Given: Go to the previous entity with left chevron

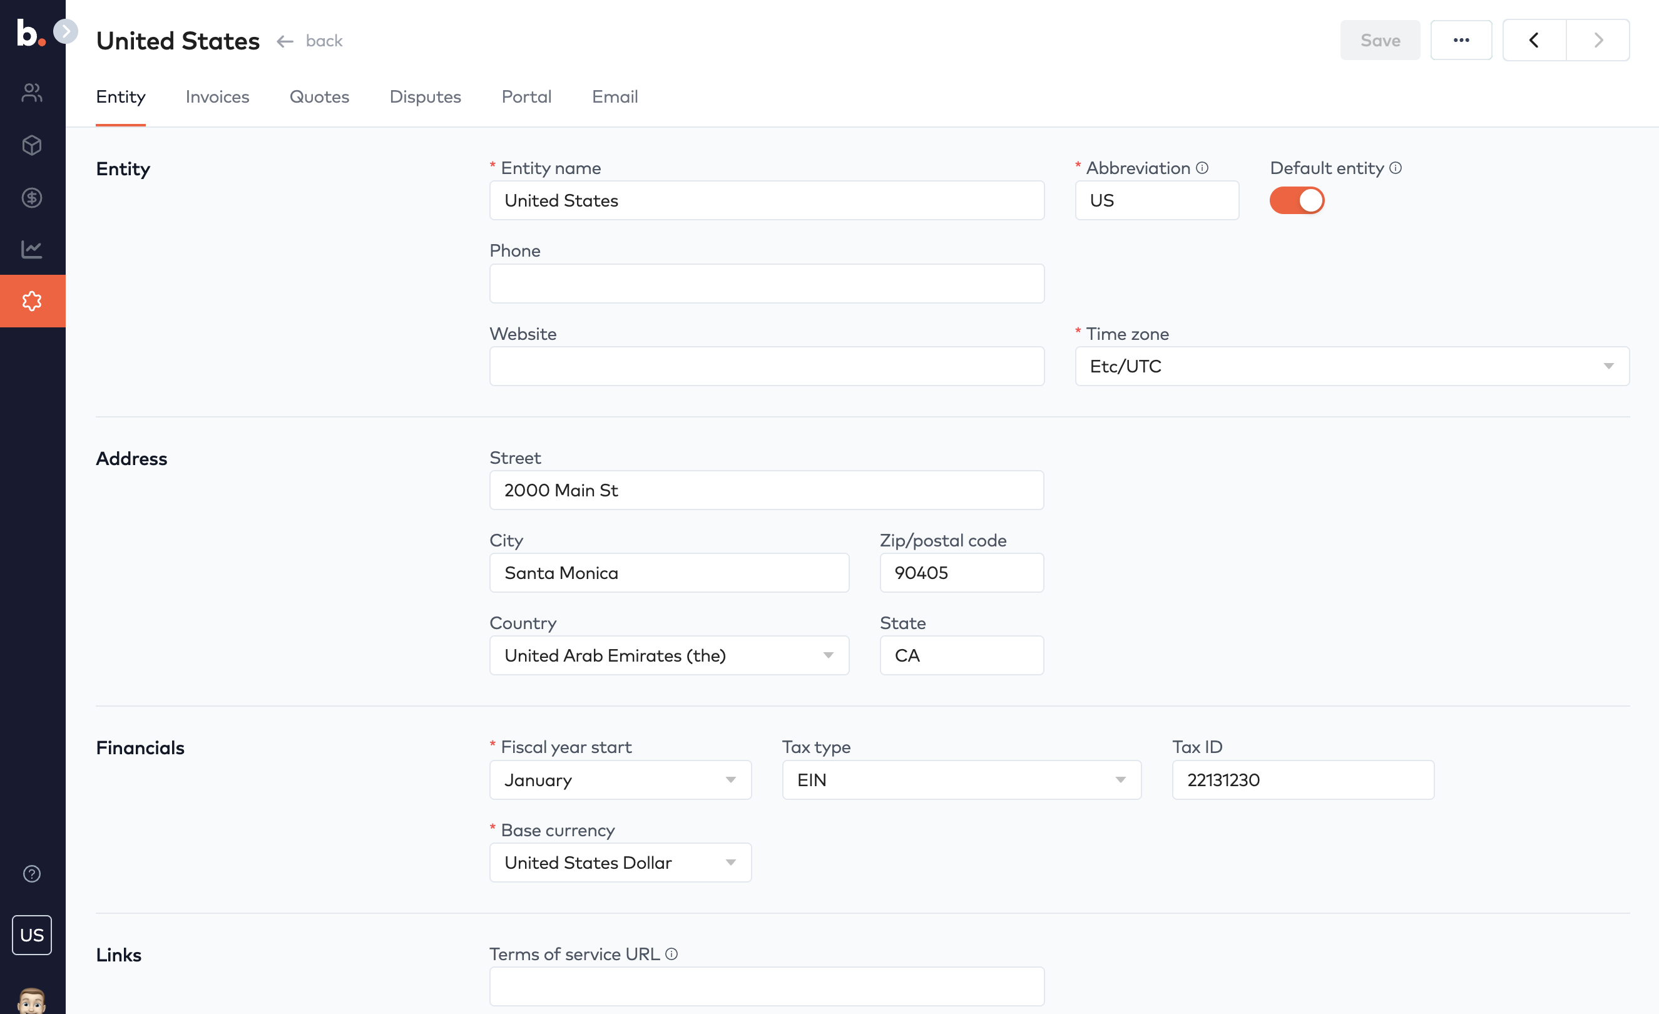Looking at the screenshot, I should coord(1534,41).
